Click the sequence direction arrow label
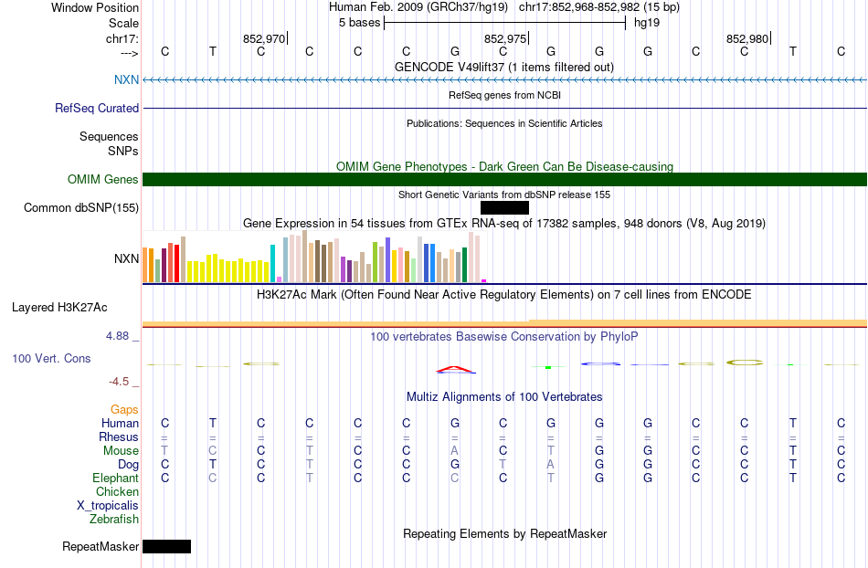The image size is (868, 568). tap(130, 53)
